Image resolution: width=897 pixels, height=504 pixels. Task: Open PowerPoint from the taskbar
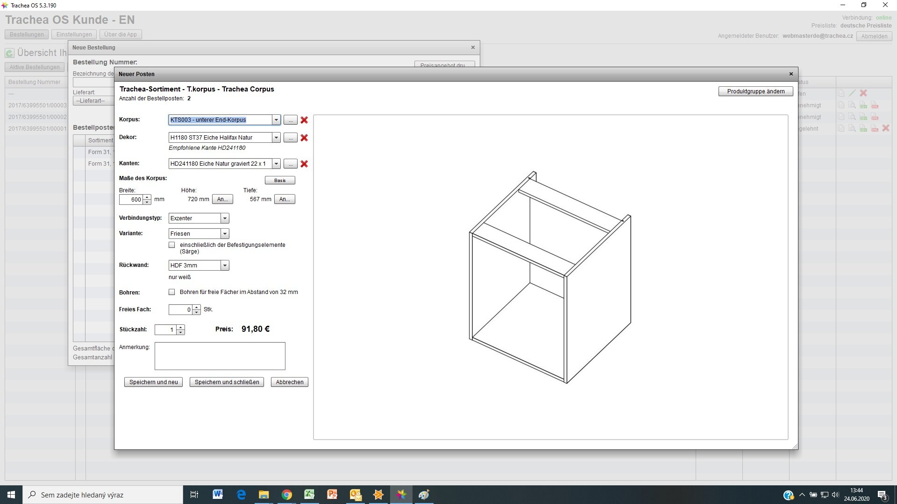(x=332, y=495)
